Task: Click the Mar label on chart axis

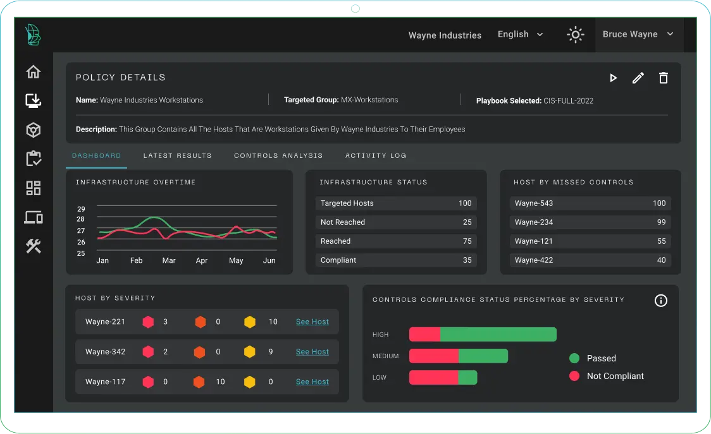Action: pyautogui.click(x=169, y=260)
